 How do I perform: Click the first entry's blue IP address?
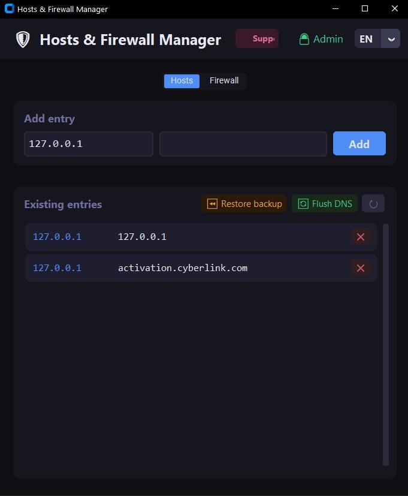pyautogui.click(x=57, y=237)
